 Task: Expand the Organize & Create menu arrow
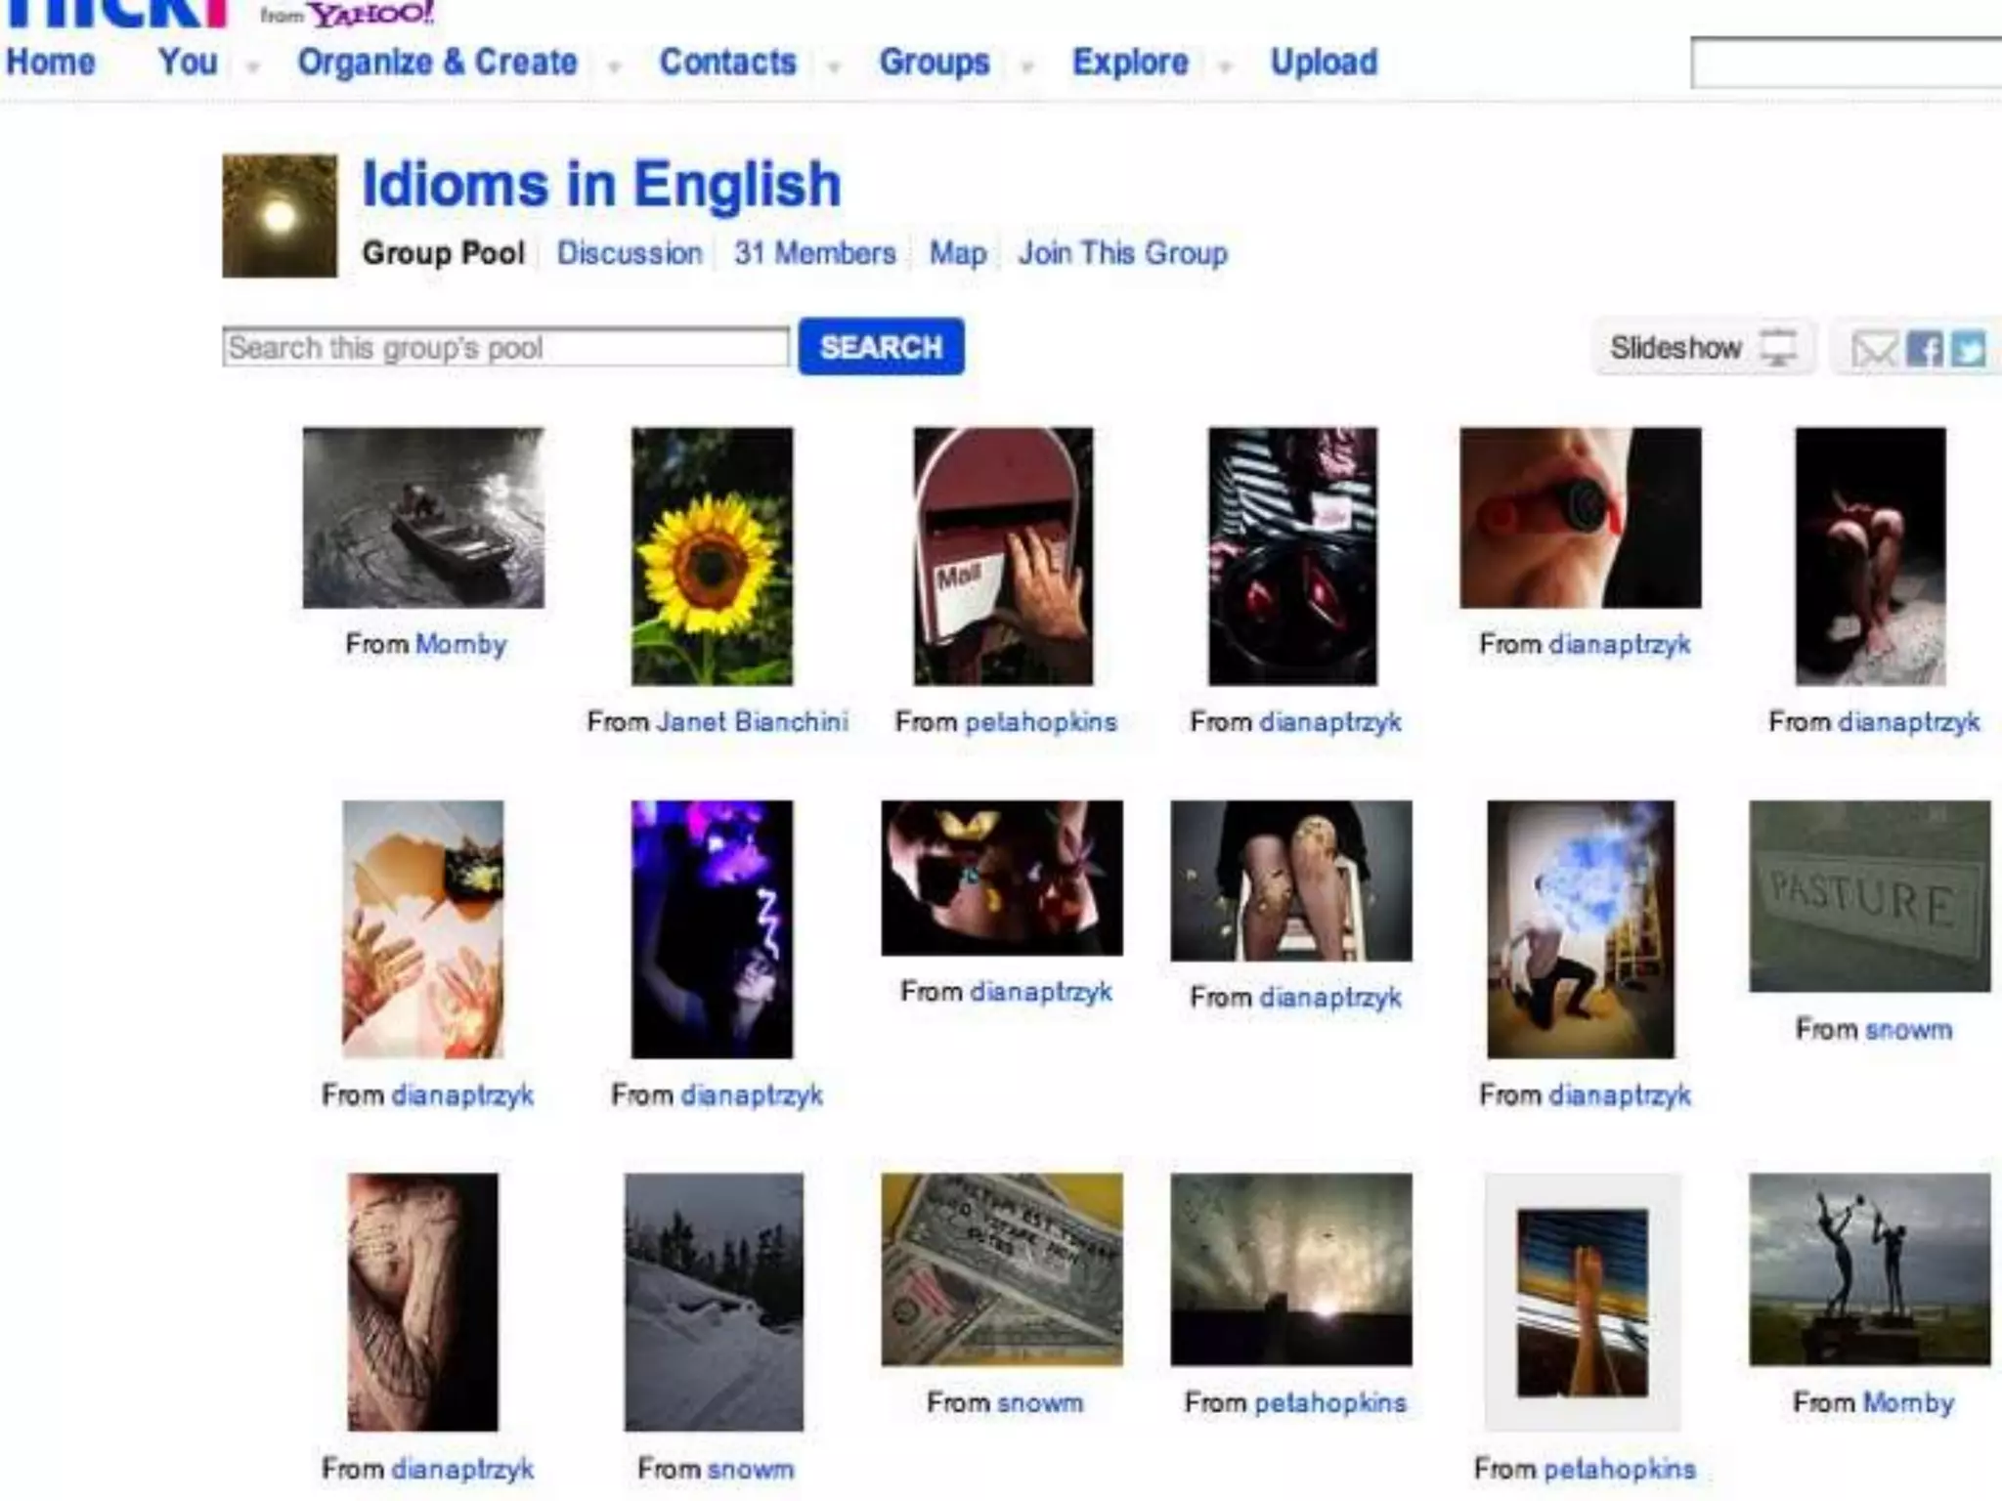tap(614, 66)
